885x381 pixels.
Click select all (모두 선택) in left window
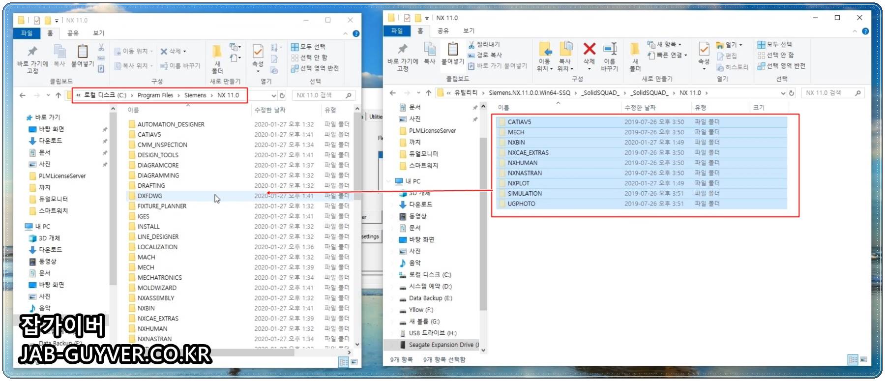(308, 47)
